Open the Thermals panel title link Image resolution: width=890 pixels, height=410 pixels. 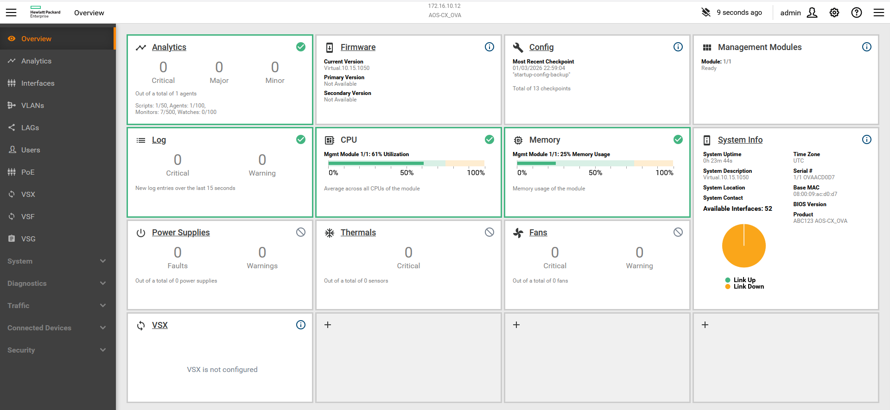point(358,233)
